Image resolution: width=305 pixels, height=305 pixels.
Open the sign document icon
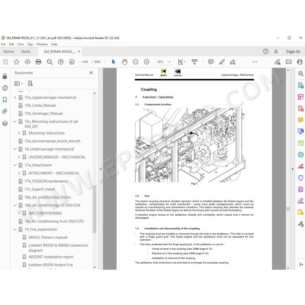coord(233,62)
